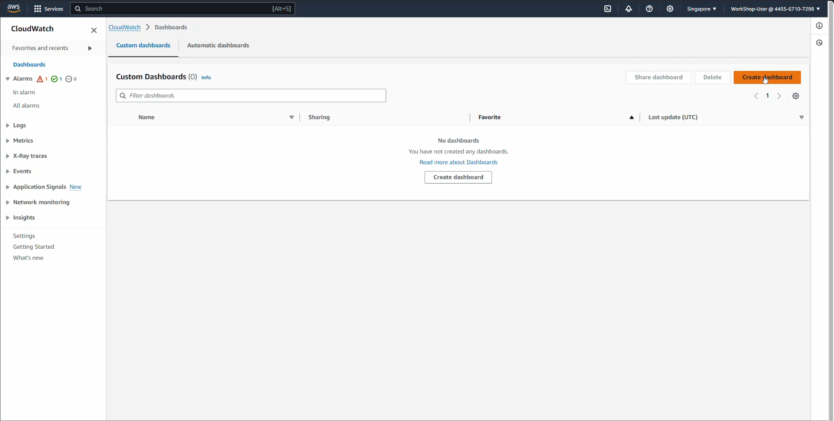Viewport: 834px width, 421px height.
Task: Expand the Events section
Action: pyautogui.click(x=7, y=171)
